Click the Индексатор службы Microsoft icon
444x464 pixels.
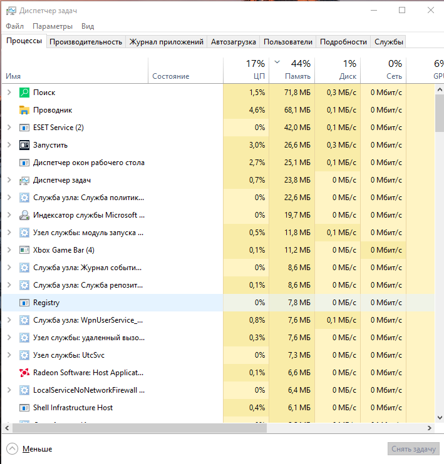[x=24, y=215]
